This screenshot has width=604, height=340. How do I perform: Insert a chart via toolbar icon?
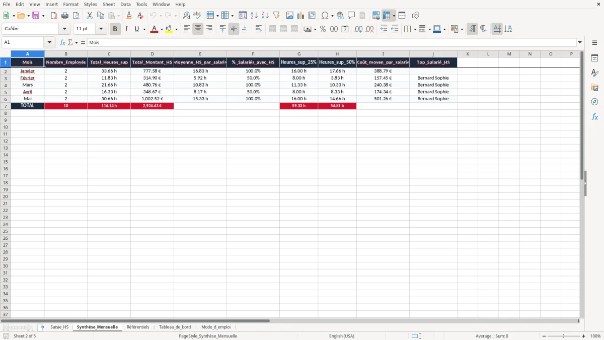[301, 16]
